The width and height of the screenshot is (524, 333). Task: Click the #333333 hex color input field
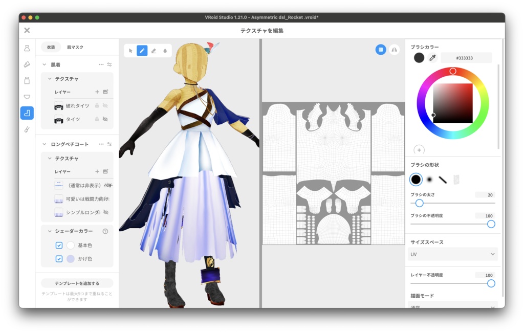coord(466,58)
